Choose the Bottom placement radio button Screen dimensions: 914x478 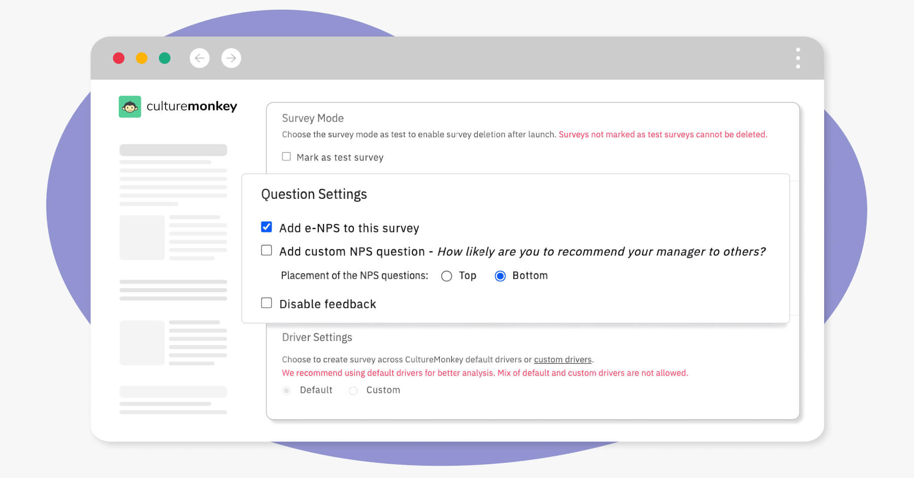coord(500,276)
